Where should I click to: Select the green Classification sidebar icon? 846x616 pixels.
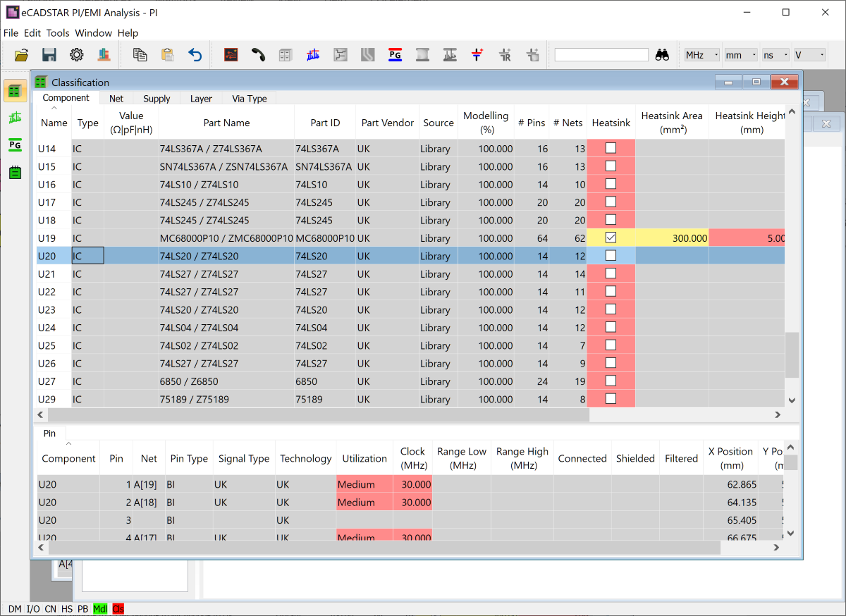(16, 92)
